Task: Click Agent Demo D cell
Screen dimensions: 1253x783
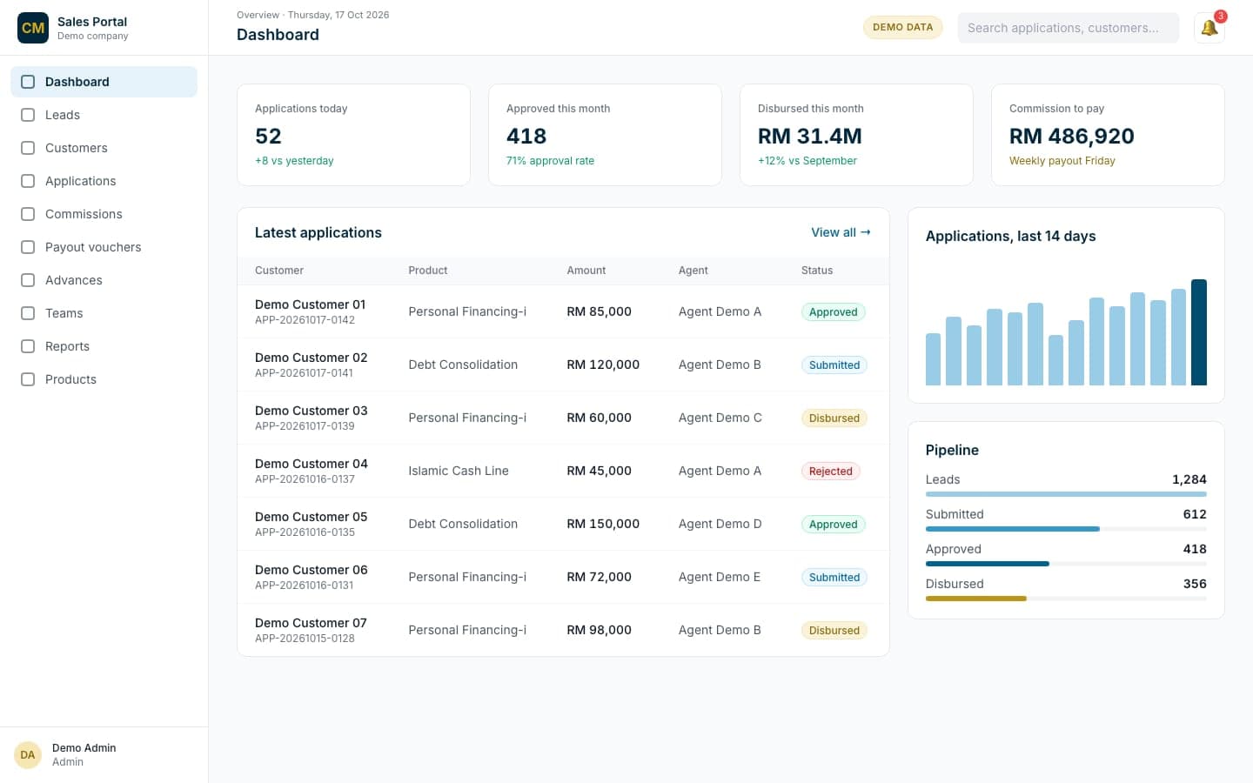Action: point(720,524)
